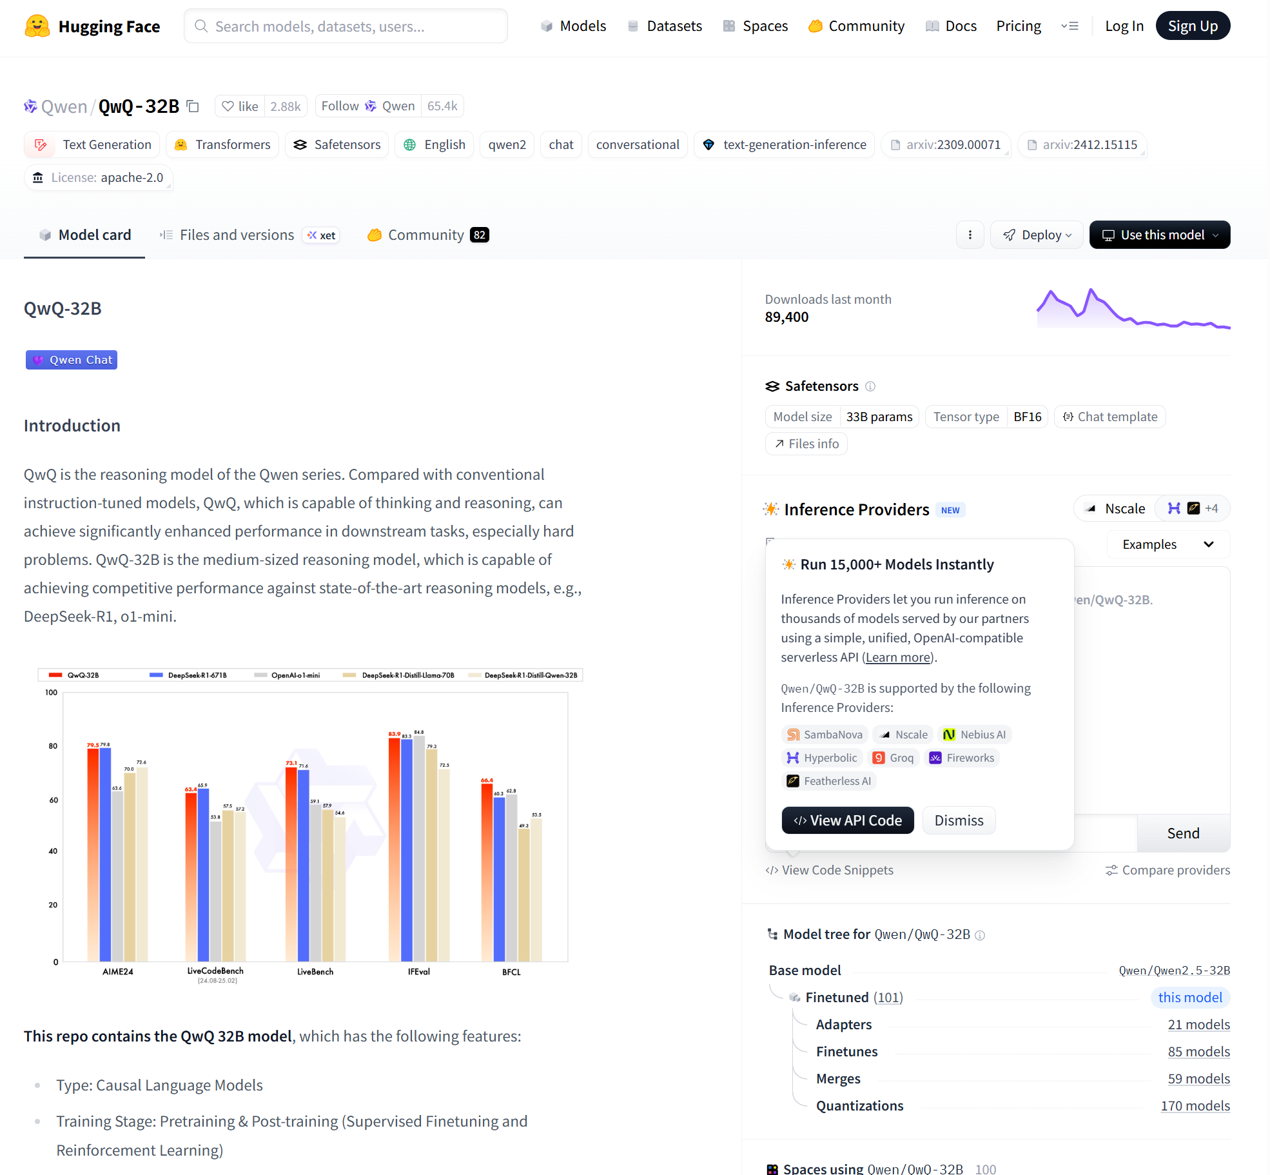Click the Send button
This screenshot has width=1270, height=1175.
pyautogui.click(x=1183, y=833)
